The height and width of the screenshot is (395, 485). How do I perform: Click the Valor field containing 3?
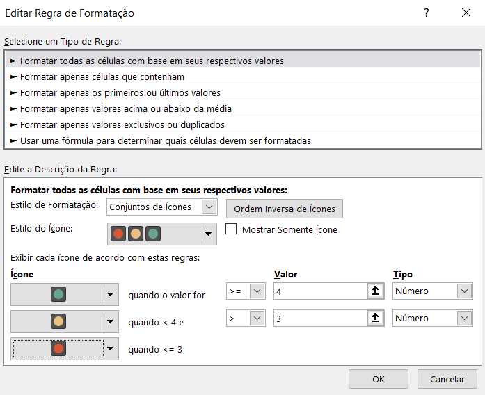point(321,319)
